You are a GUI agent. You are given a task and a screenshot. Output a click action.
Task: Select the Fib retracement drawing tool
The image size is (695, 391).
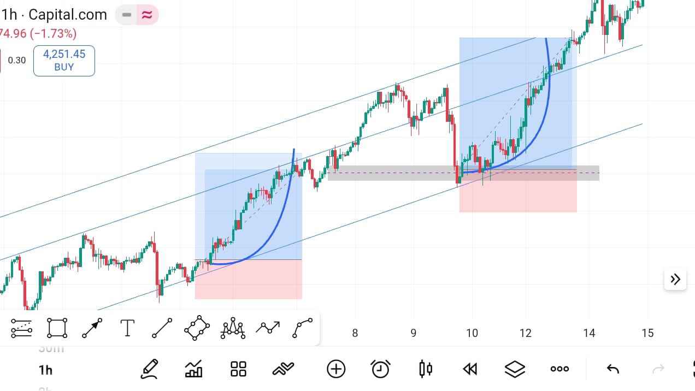pos(21,328)
